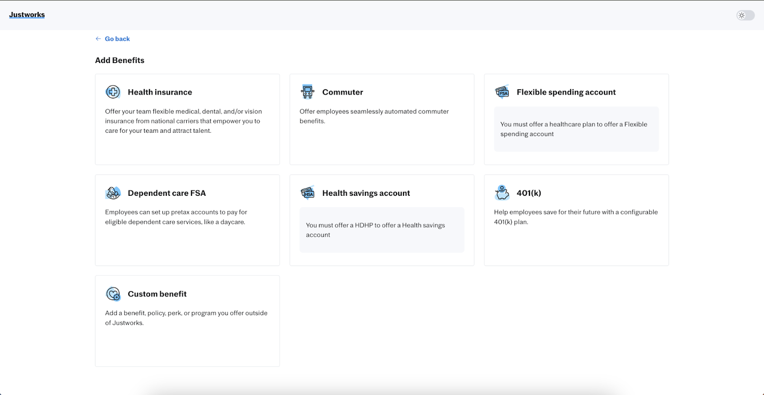Click the Health savings account title

click(366, 193)
